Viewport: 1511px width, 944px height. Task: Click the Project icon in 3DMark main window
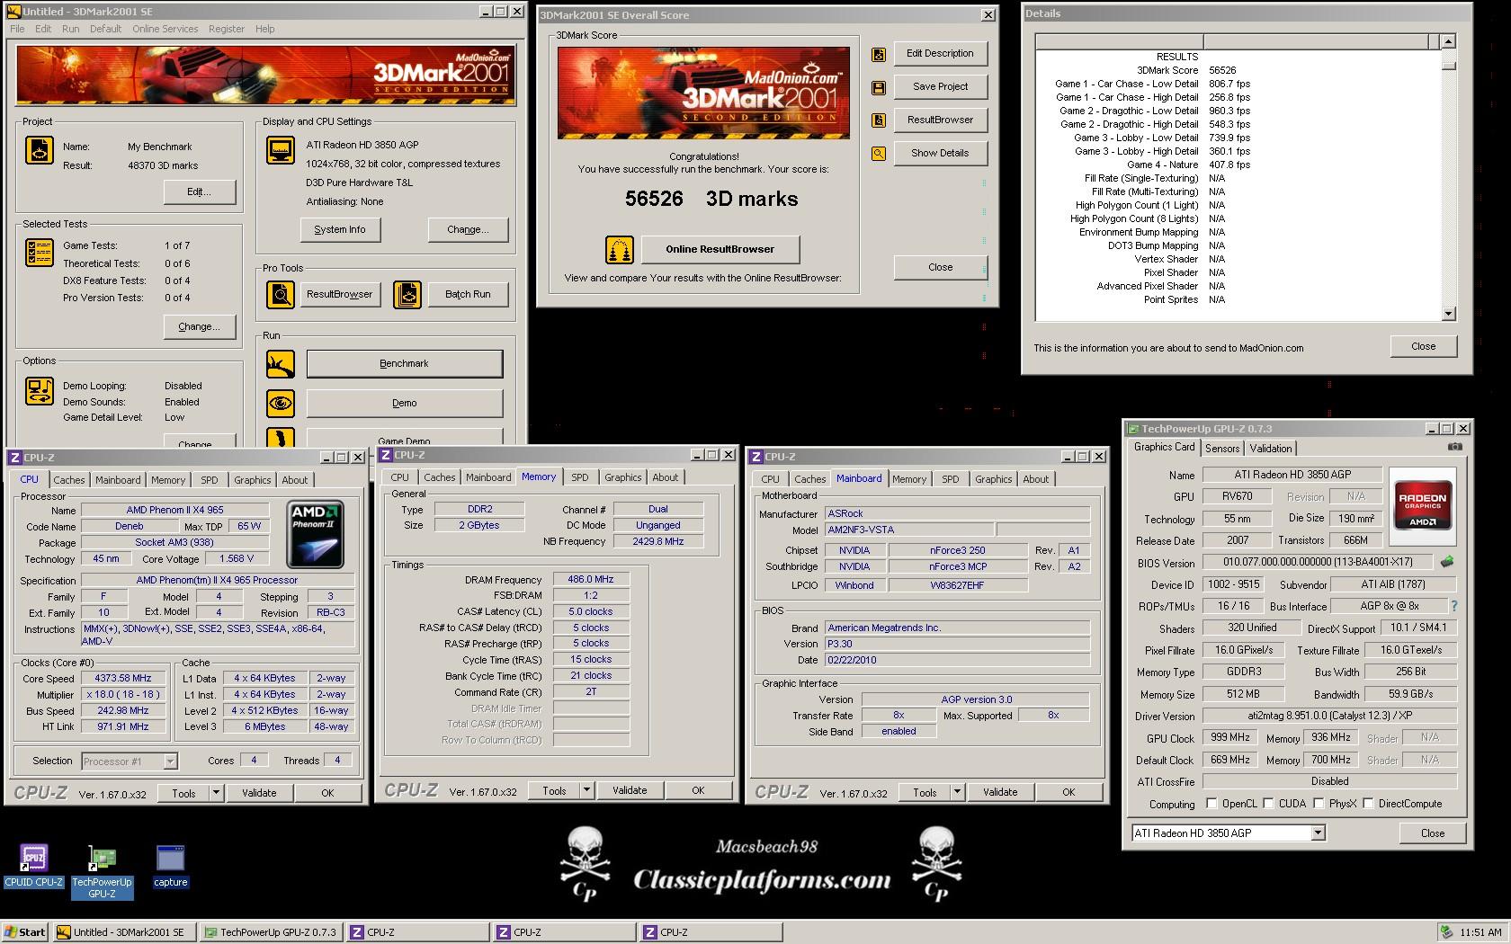[x=39, y=150]
